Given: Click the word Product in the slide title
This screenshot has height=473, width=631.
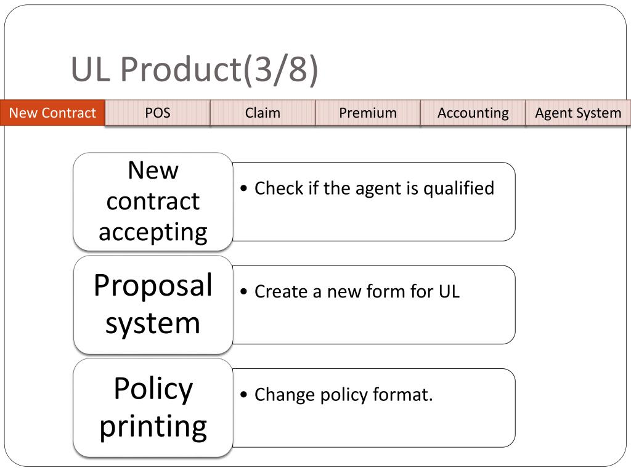Looking at the screenshot, I should point(181,69).
